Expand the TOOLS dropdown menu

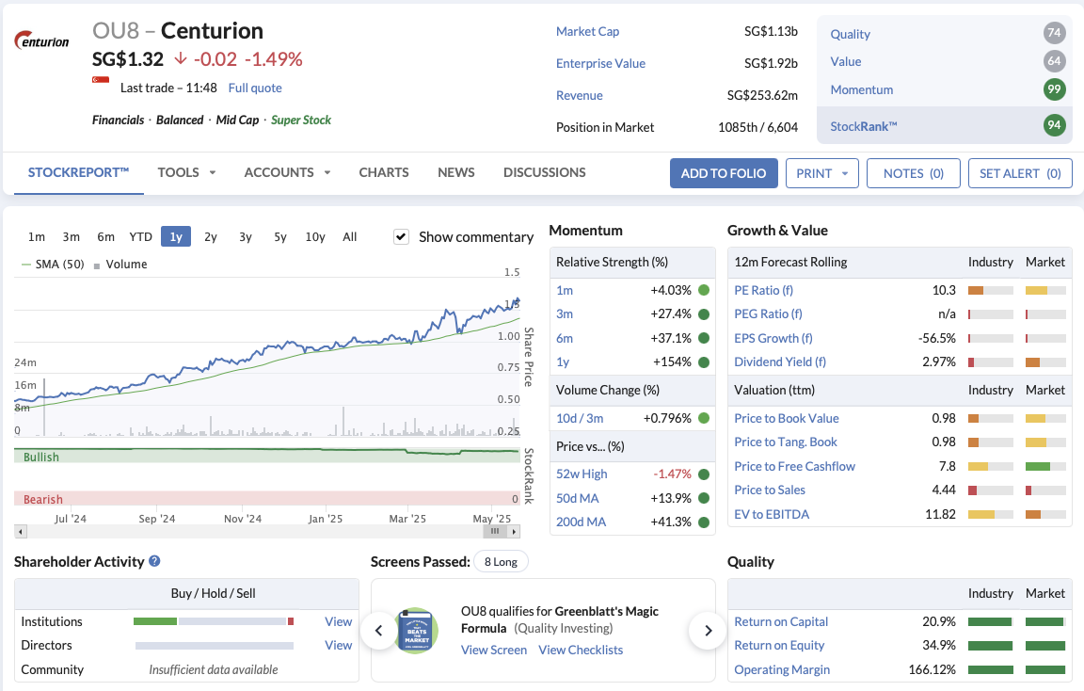186,172
